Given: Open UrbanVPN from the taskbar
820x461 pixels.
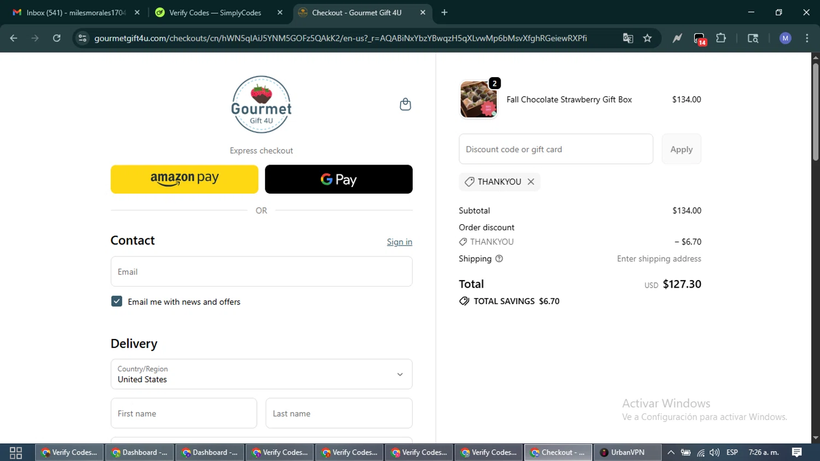Looking at the screenshot, I should 627,452.
